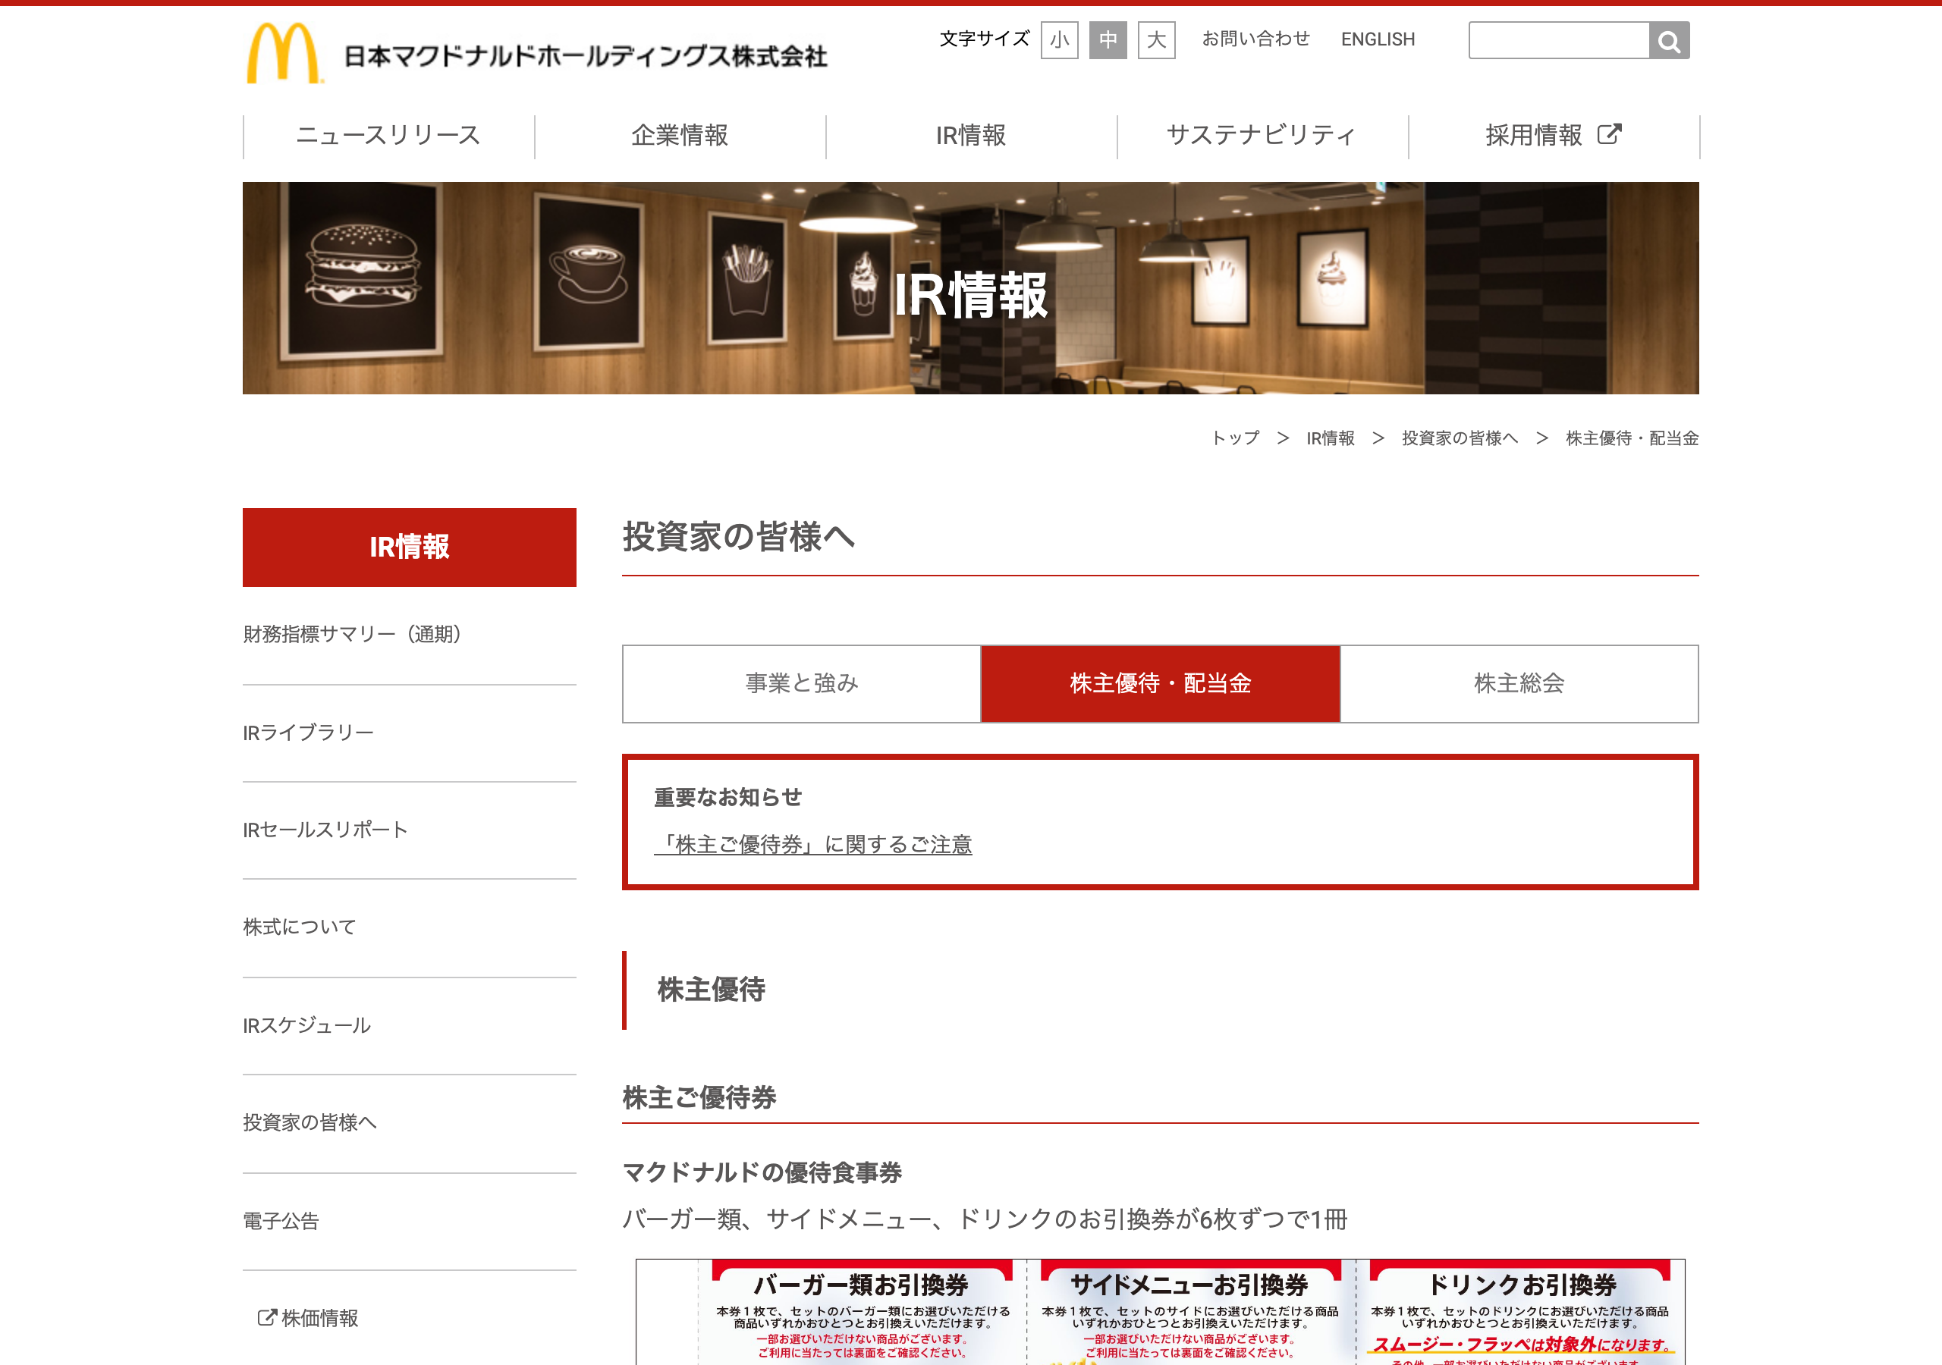Click the バーガー類お引換券 coupon image
The image size is (1942, 1365).
pyautogui.click(x=861, y=1312)
